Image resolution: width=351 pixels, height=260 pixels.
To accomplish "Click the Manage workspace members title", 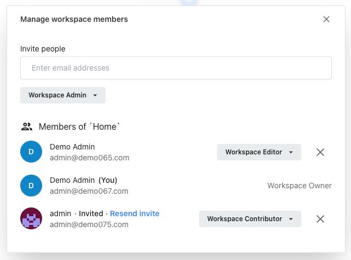I will [x=74, y=19].
